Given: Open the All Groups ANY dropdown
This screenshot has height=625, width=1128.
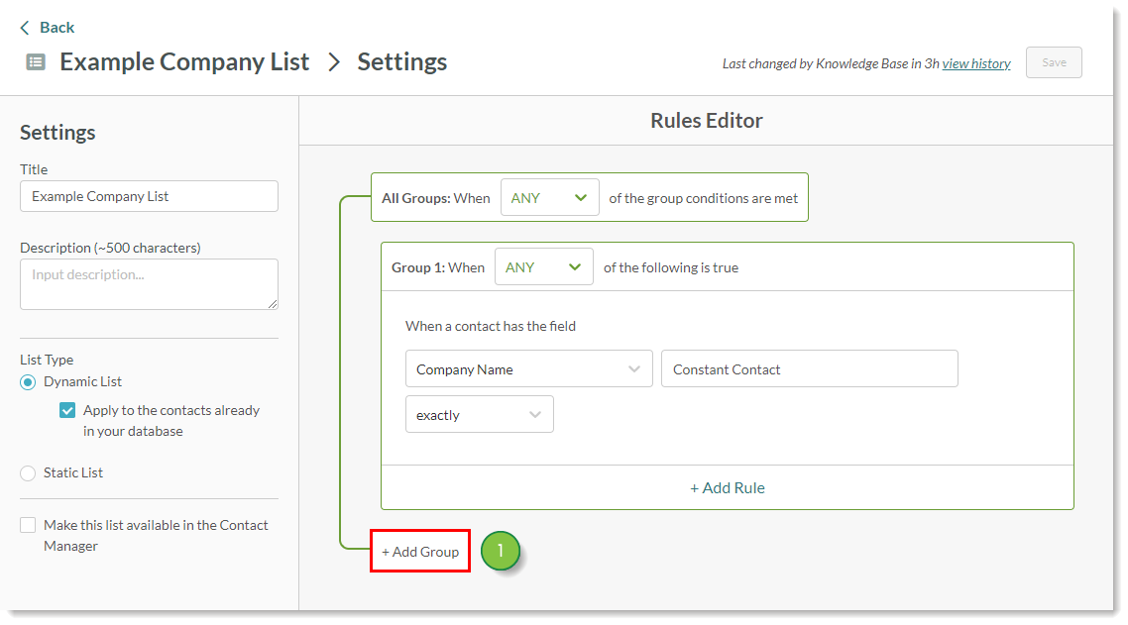Looking at the screenshot, I should point(549,197).
